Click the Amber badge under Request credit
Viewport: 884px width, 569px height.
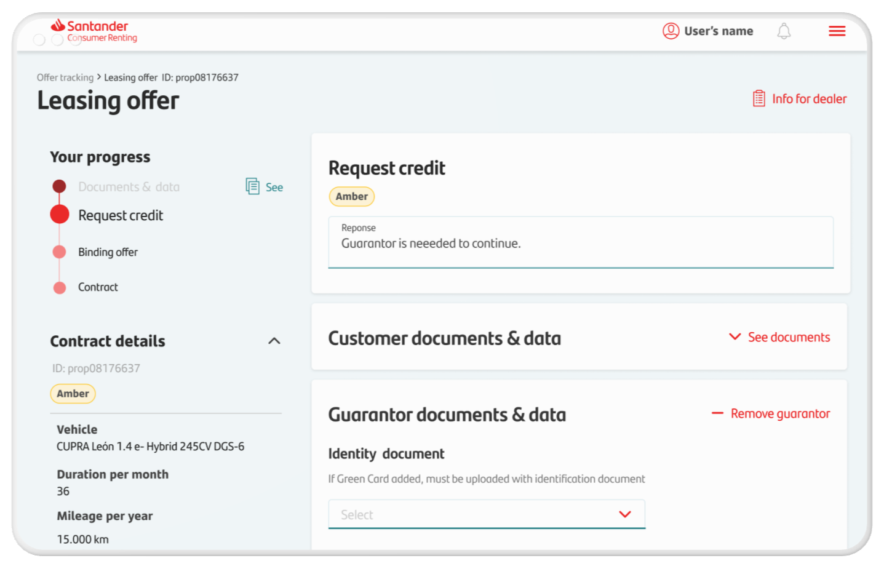[x=352, y=196]
